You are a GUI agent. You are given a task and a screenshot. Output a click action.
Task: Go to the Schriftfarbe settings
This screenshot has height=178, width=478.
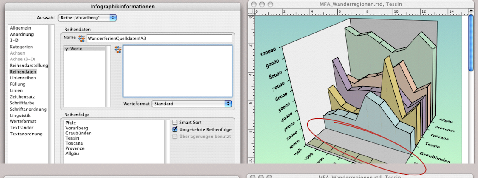pos(22,103)
